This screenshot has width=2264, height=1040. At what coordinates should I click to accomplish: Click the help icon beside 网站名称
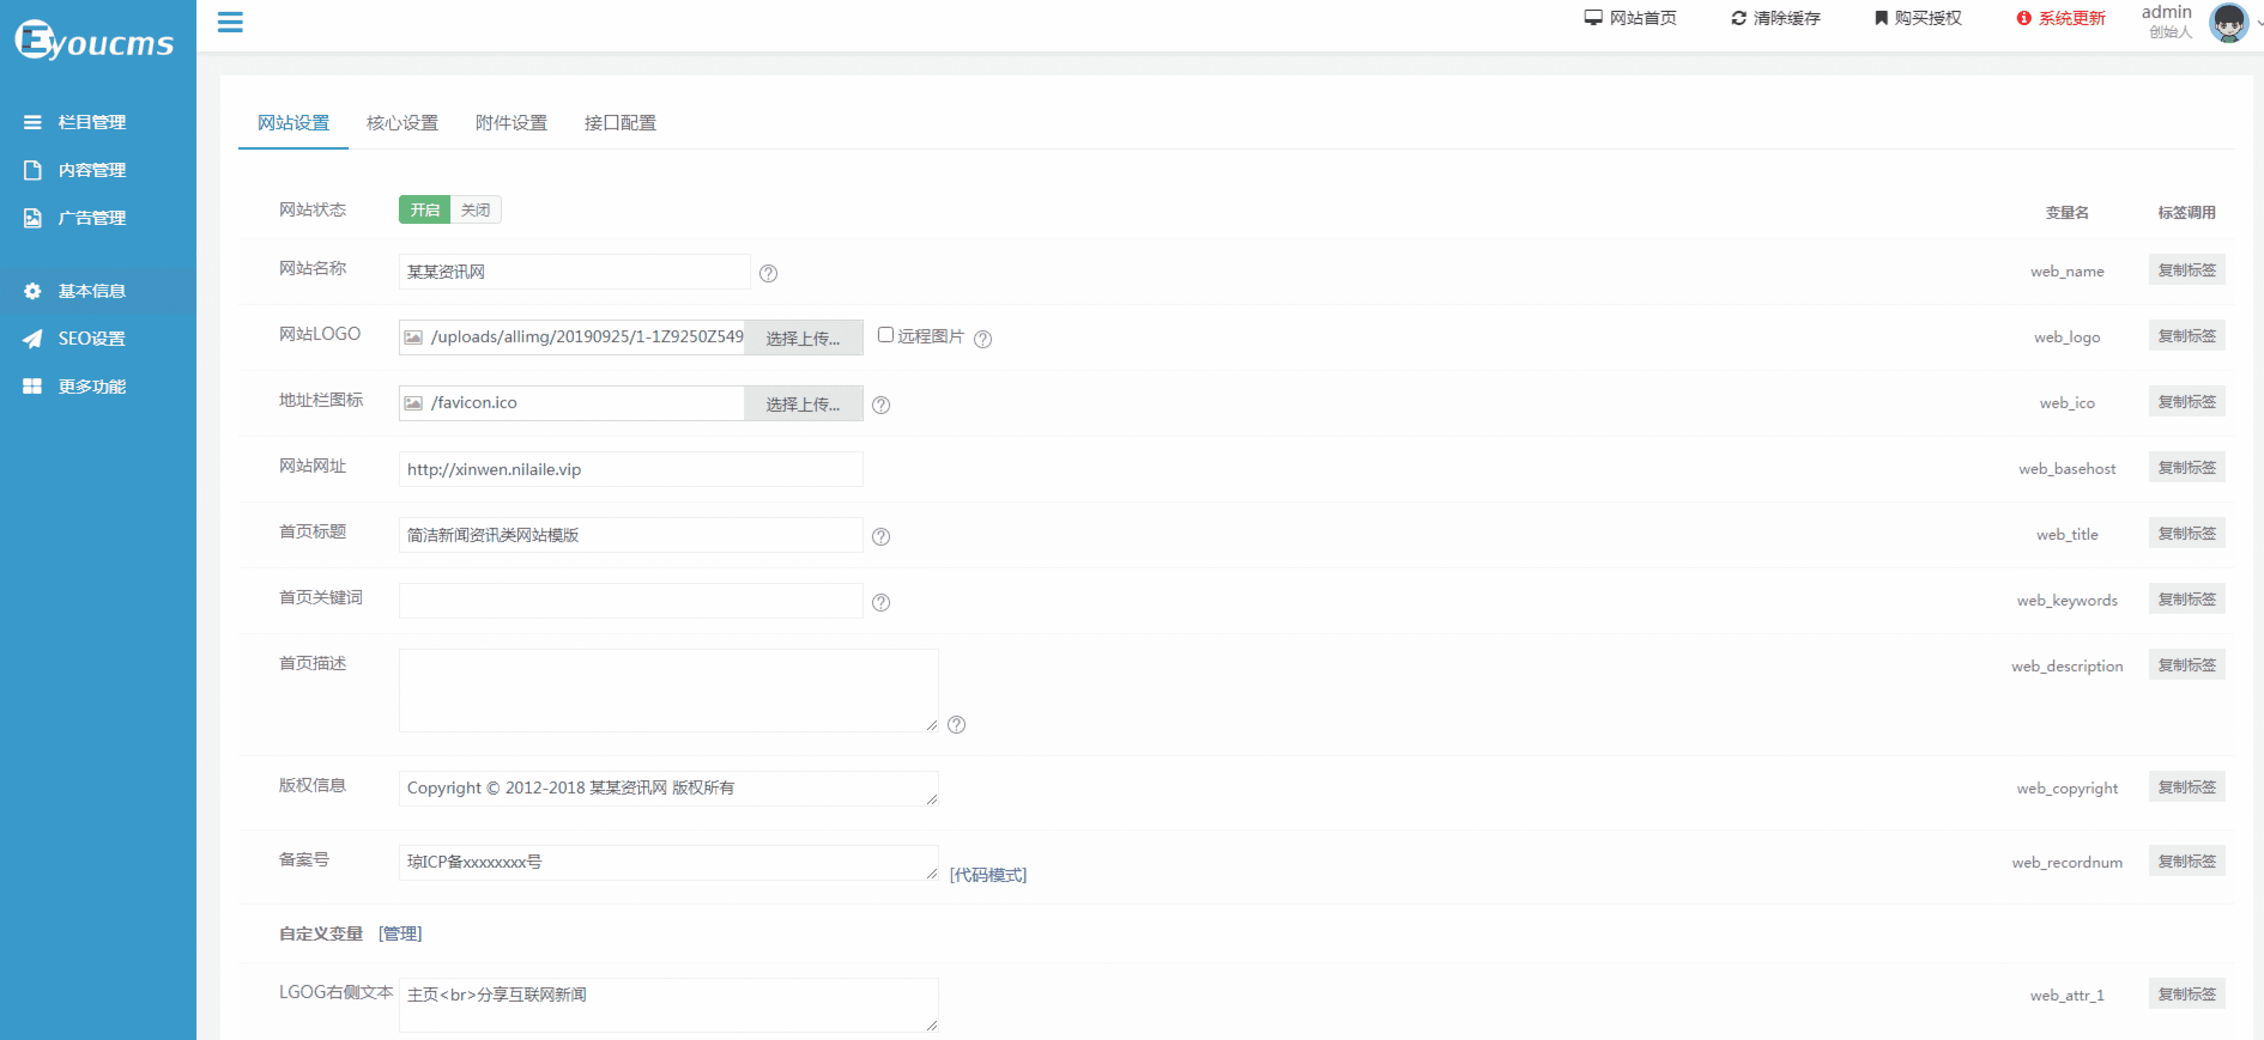(769, 272)
